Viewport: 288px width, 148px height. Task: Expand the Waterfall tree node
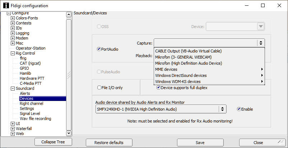[x=13, y=129]
